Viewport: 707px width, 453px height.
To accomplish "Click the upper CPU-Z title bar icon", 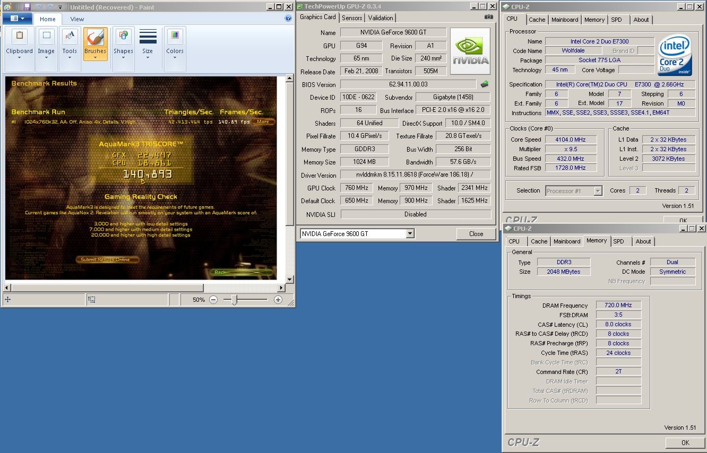I will coord(506,7).
